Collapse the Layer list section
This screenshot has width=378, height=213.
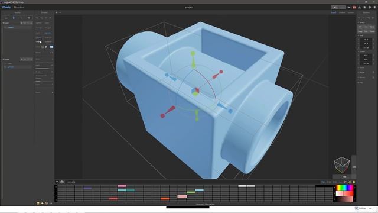pyautogui.click(x=4, y=23)
